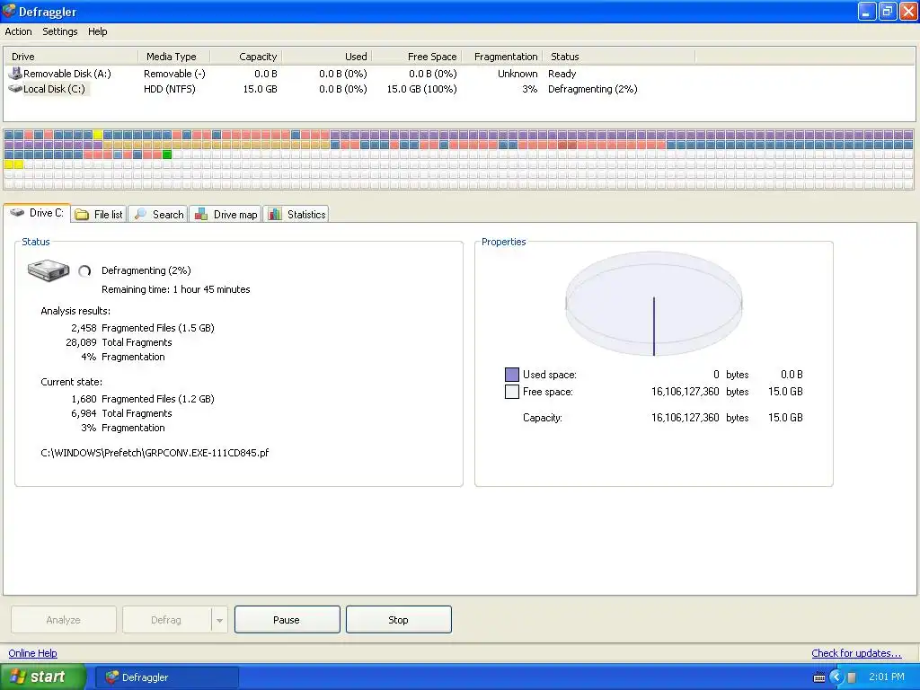Click the folder icon on File list tab
Viewport: 920px width, 690px height.
[82, 215]
